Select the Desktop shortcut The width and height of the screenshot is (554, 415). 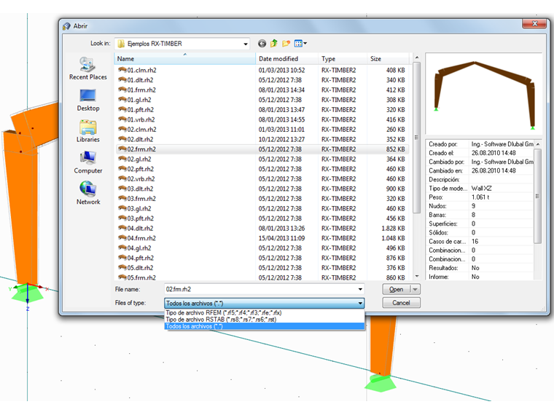[x=88, y=100]
